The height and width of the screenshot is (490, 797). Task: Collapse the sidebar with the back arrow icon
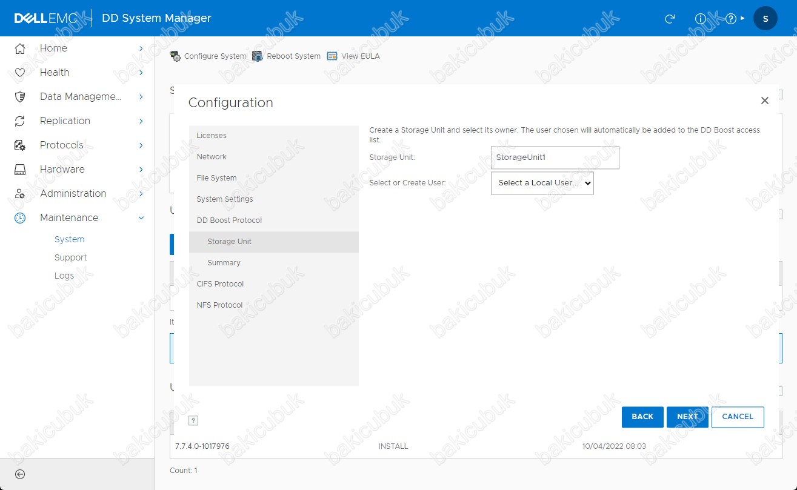pos(20,474)
